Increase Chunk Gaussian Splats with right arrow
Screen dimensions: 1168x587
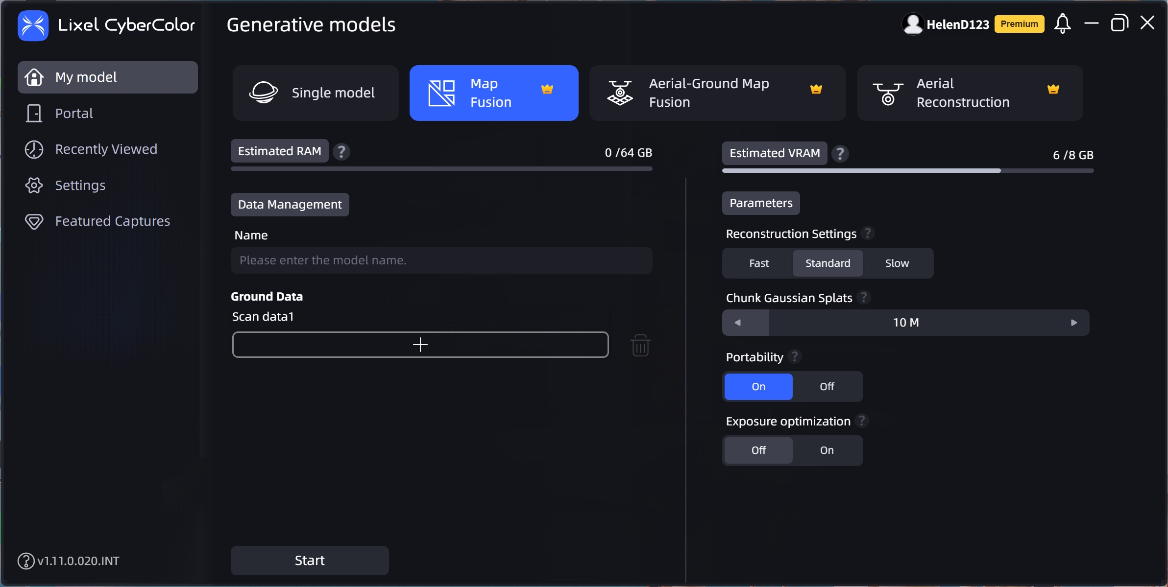point(1074,323)
